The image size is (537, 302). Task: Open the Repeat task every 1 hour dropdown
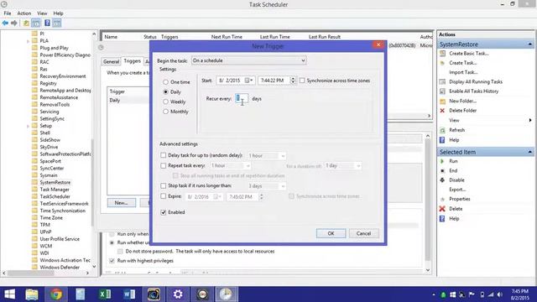coord(230,166)
